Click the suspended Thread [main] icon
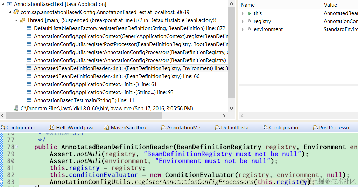 pyautogui.click(x=23, y=20)
